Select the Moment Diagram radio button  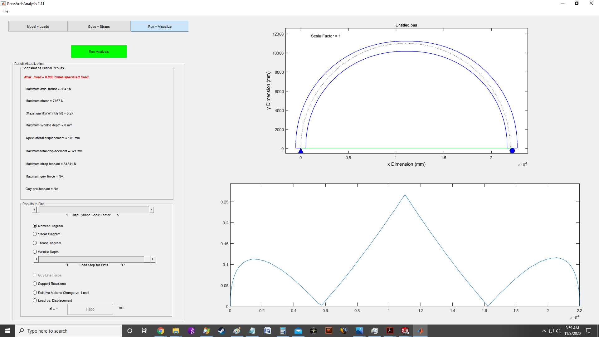tap(35, 226)
